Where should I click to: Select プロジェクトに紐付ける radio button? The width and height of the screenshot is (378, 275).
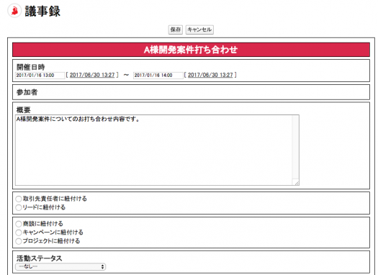pyautogui.click(x=19, y=241)
